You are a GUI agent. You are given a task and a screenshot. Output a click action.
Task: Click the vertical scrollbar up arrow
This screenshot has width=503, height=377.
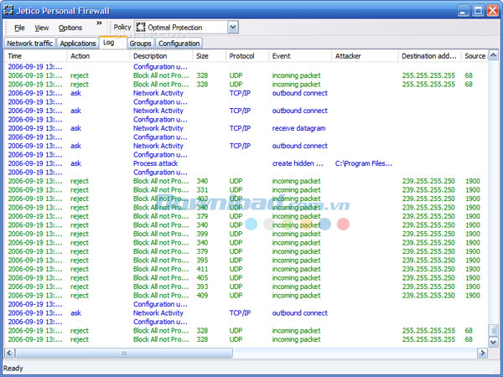click(x=492, y=56)
